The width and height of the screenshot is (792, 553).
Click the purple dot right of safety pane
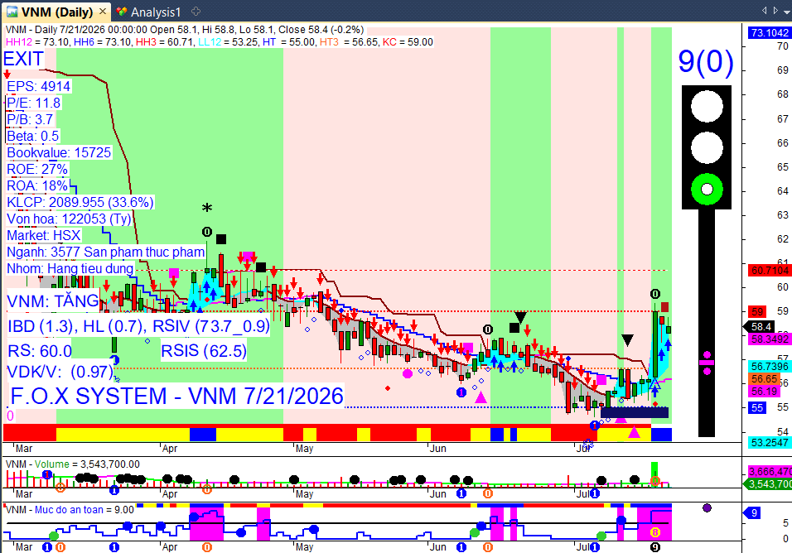tap(707, 507)
